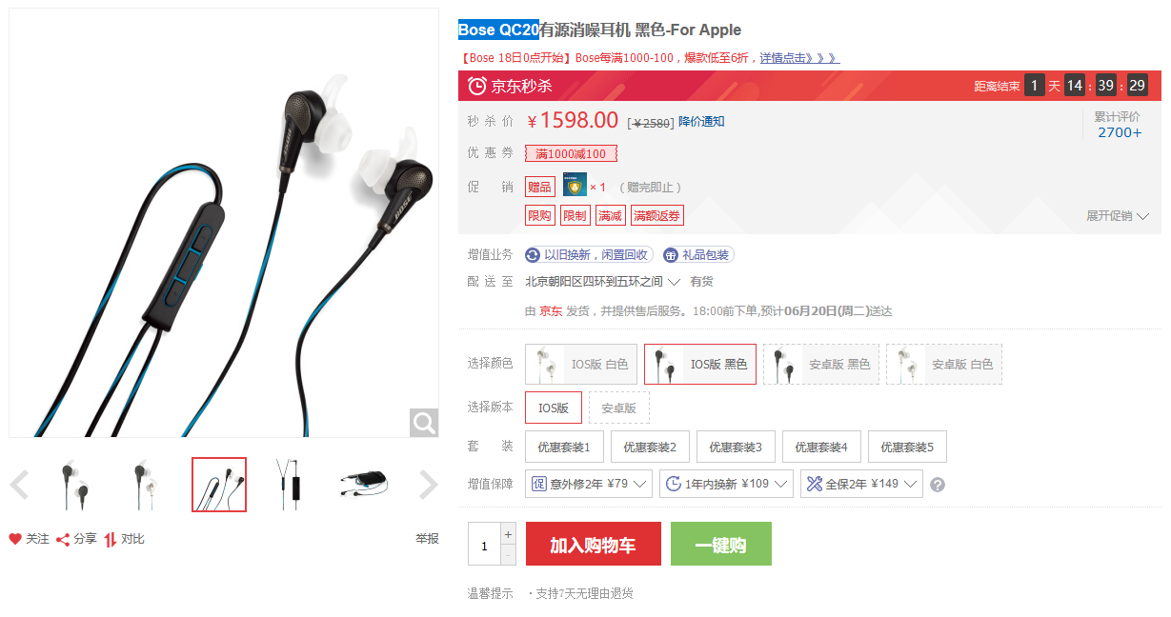Viewport: 1171px width, 617px height.
Task: Click the heart 关注 favorite icon
Action: [x=15, y=539]
